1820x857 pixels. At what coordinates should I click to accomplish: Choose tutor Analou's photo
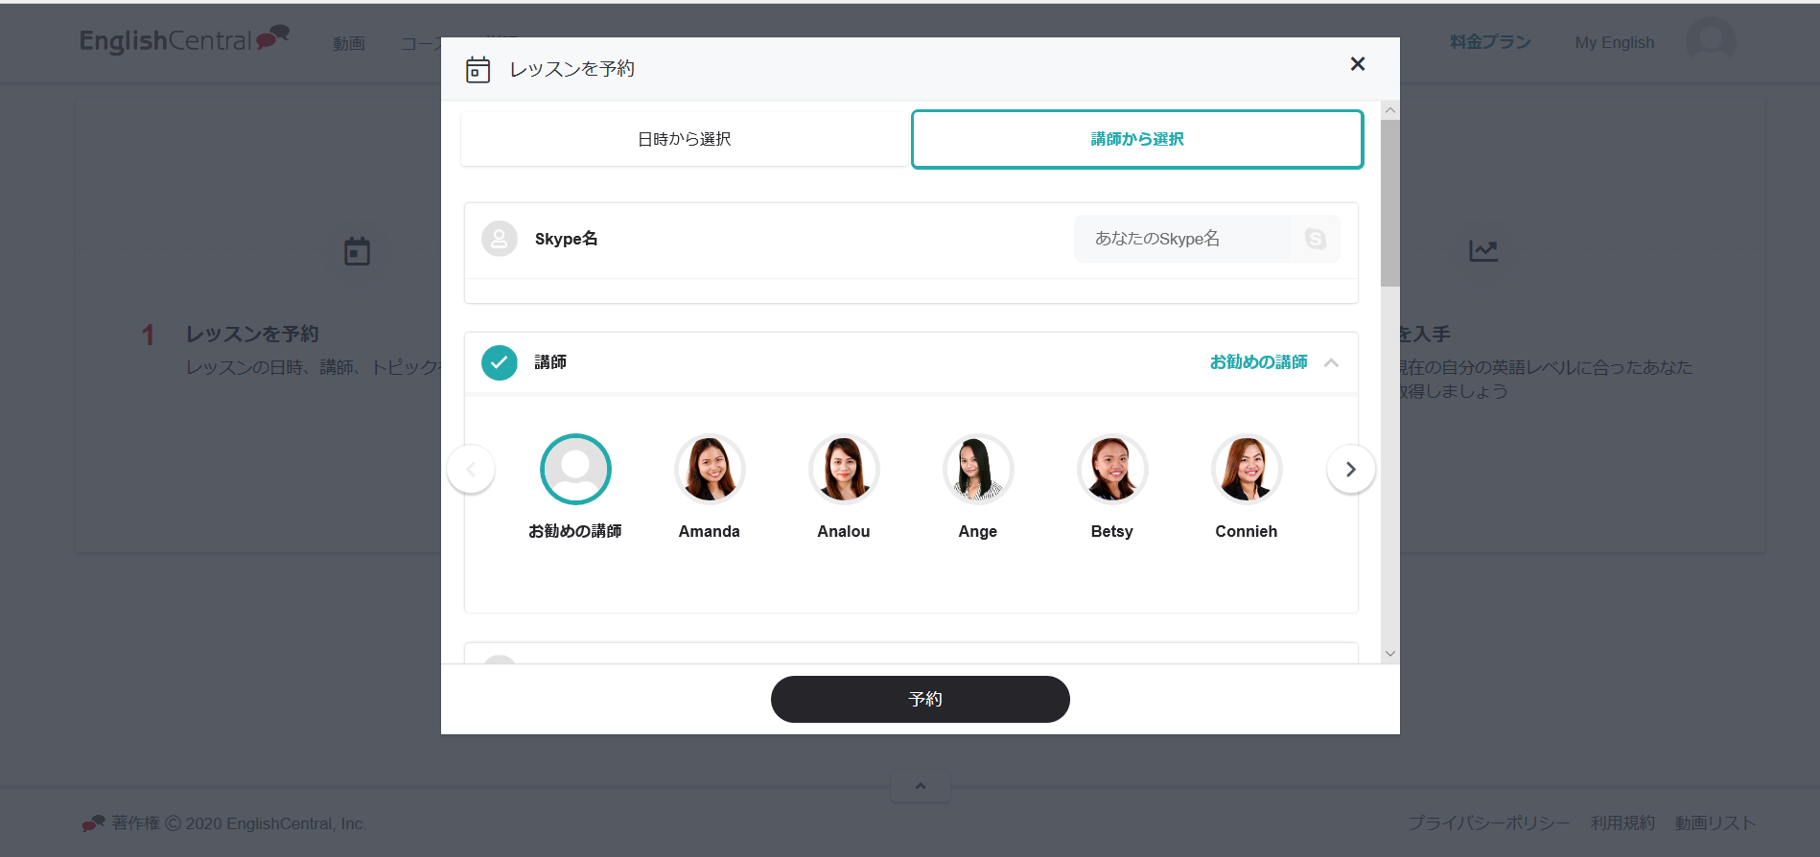pyautogui.click(x=844, y=470)
